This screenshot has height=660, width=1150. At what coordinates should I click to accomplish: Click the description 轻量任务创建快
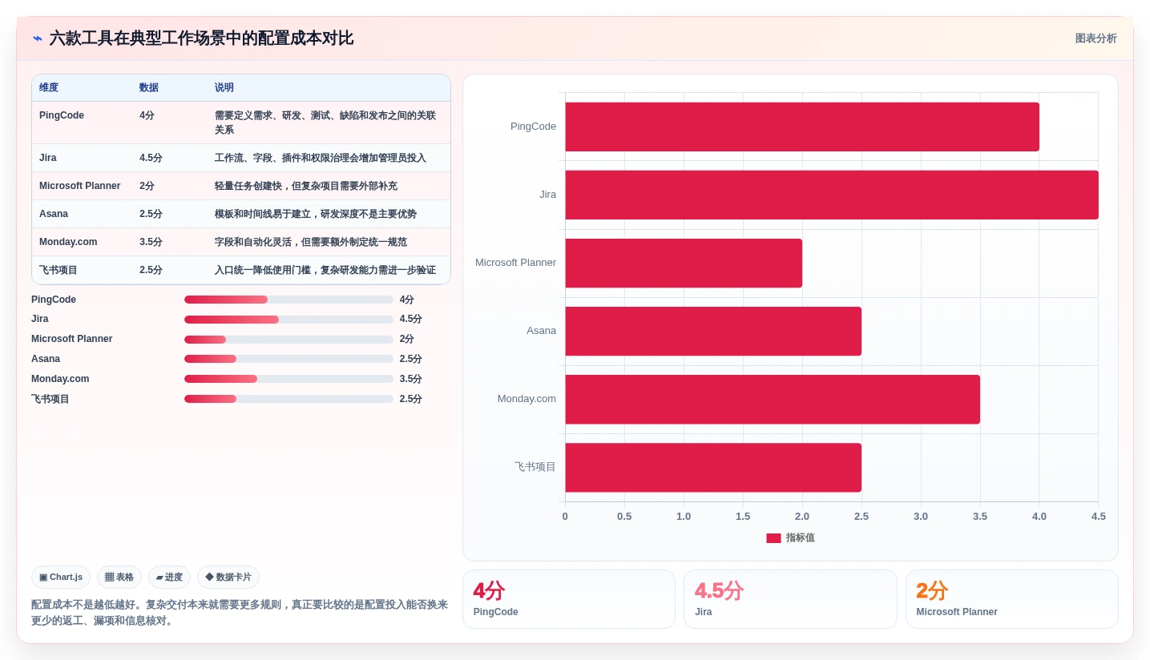click(x=306, y=186)
